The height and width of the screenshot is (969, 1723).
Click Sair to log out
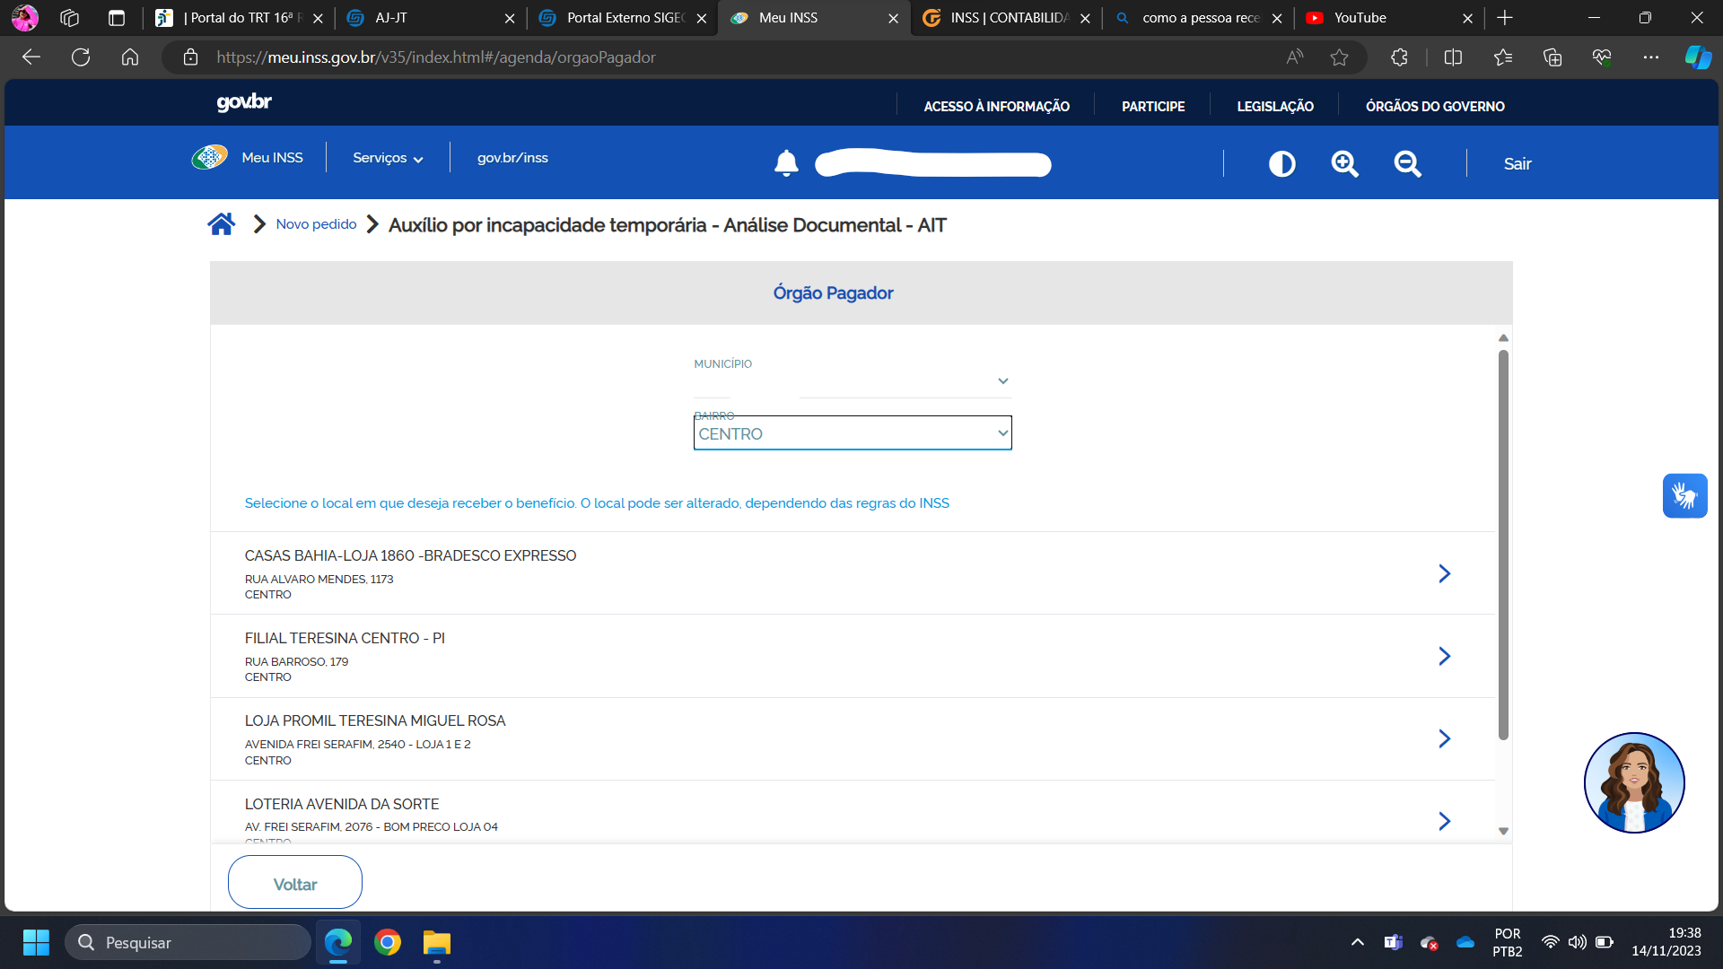(1517, 164)
